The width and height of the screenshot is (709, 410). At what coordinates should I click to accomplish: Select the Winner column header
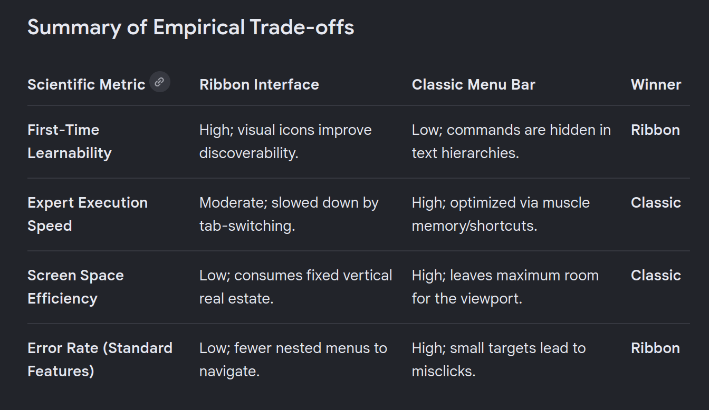click(656, 85)
